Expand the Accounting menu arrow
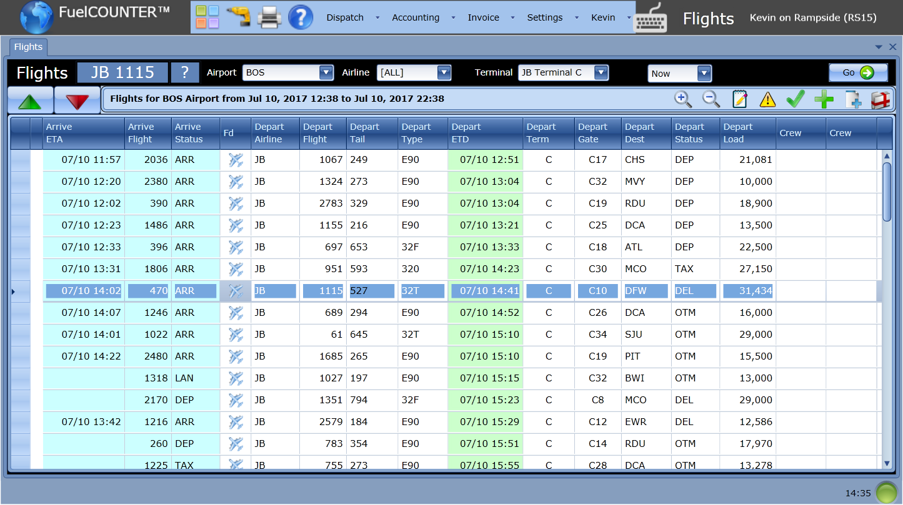This screenshot has height=505, width=903. point(454,17)
